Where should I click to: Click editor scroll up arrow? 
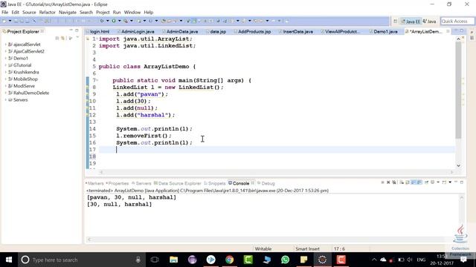click(x=458, y=39)
